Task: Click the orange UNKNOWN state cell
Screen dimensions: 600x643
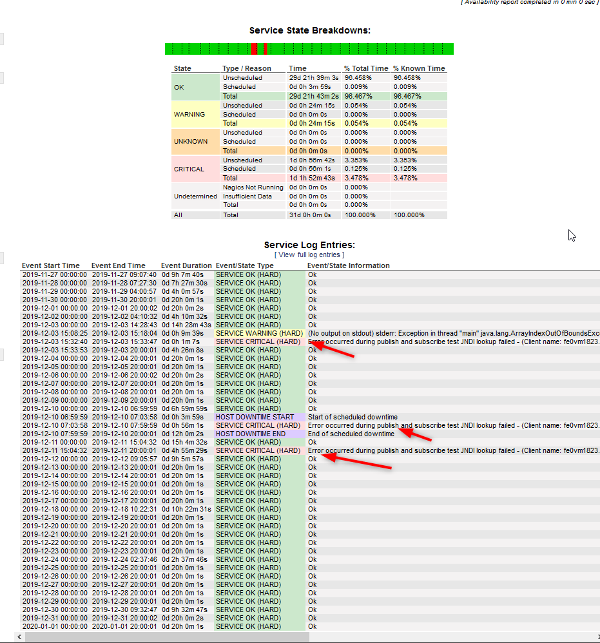Action: click(190, 142)
